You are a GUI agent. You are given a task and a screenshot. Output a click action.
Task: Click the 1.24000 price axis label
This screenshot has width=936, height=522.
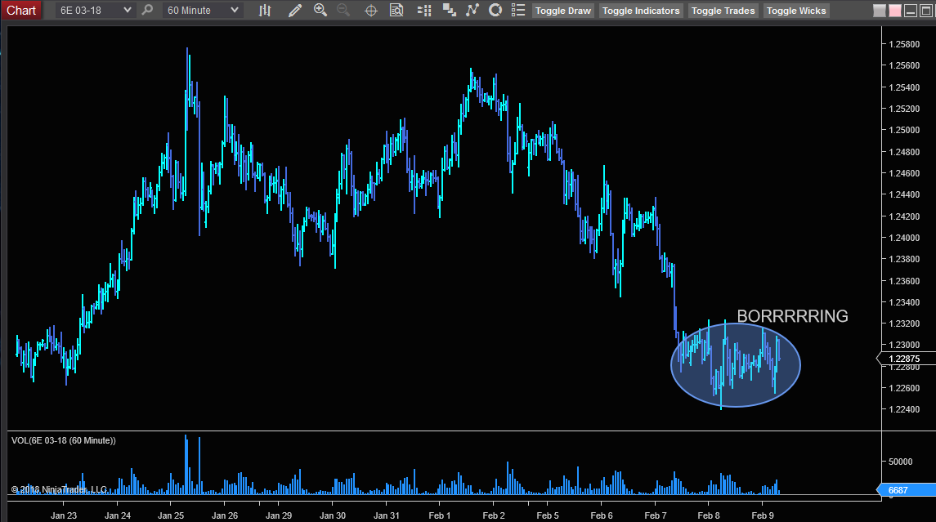(x=904, y=238)
